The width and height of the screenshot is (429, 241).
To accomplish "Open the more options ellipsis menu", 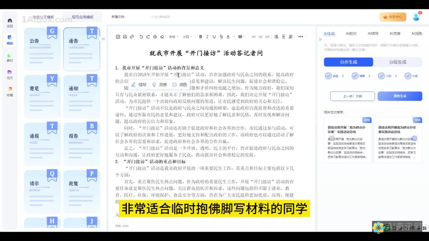I will (x=301, y=37).
